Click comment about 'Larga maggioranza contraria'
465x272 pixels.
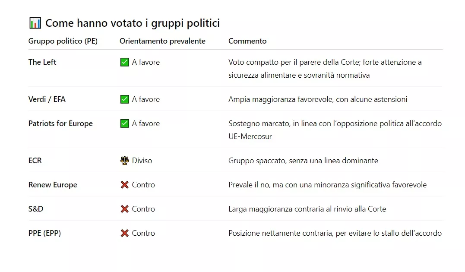307,209
